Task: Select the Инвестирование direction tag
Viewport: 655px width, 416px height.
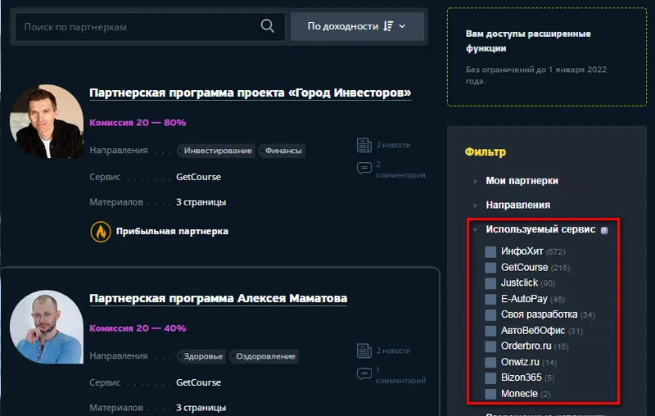Action: tap(217, 151)
